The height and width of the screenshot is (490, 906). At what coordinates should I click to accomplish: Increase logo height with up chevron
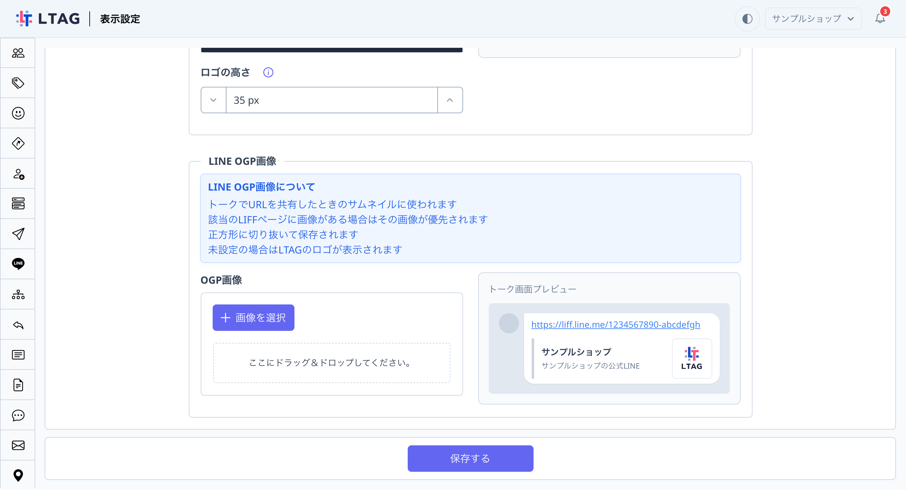click(450, 100)
